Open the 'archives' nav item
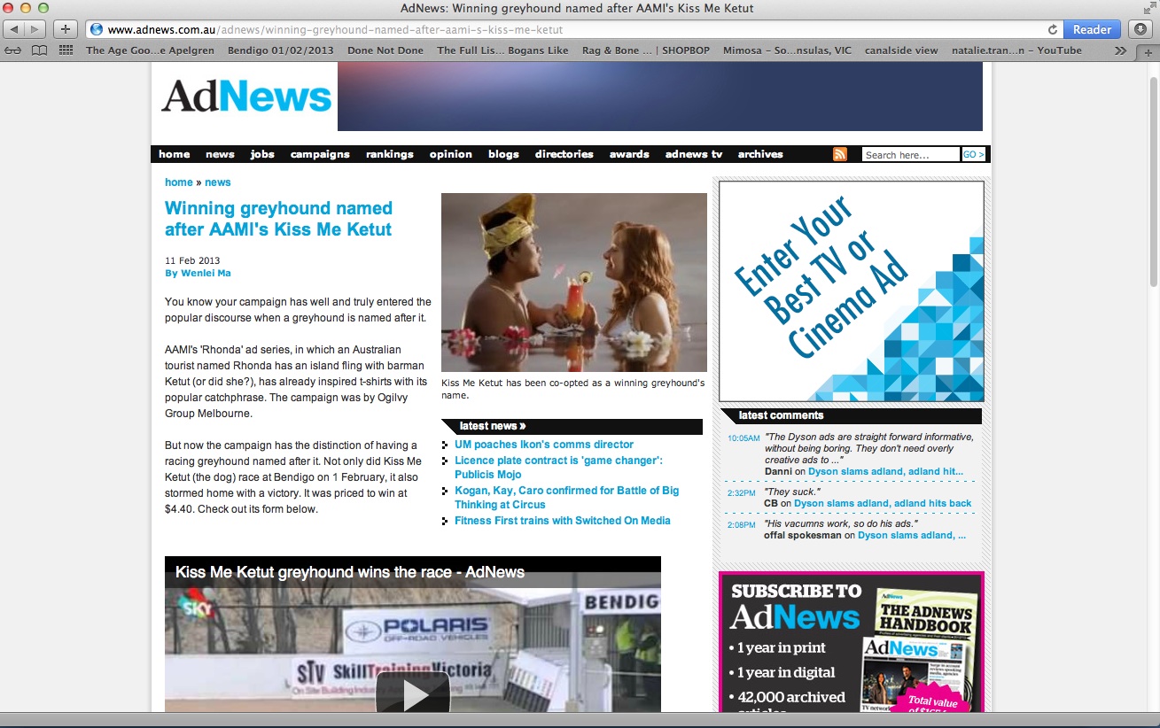 click(760, 154)
